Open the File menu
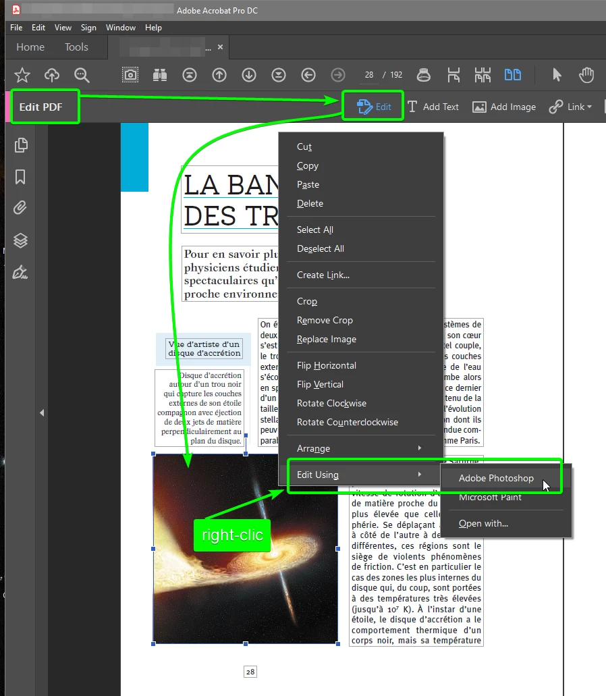 16,28
